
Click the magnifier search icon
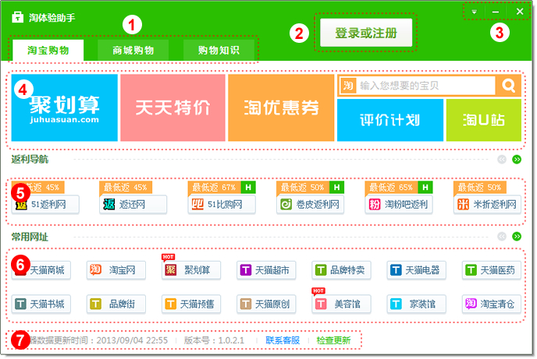coord(509,86)
